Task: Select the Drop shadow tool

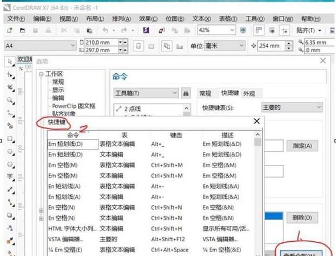Action: (x=10, y=216)
